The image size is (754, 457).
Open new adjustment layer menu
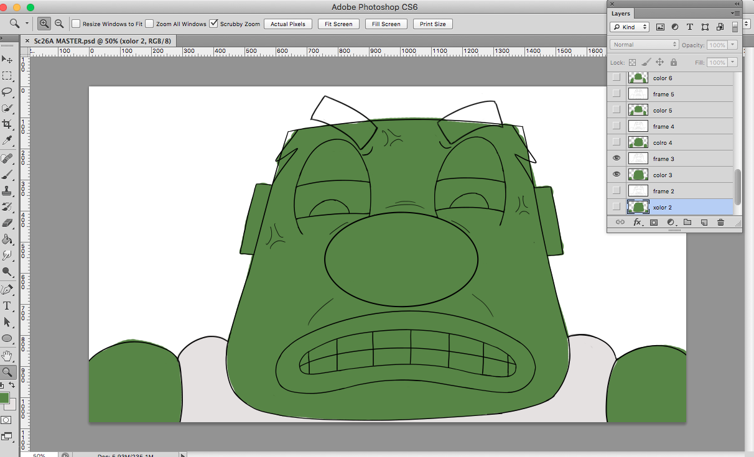point(671,222)
